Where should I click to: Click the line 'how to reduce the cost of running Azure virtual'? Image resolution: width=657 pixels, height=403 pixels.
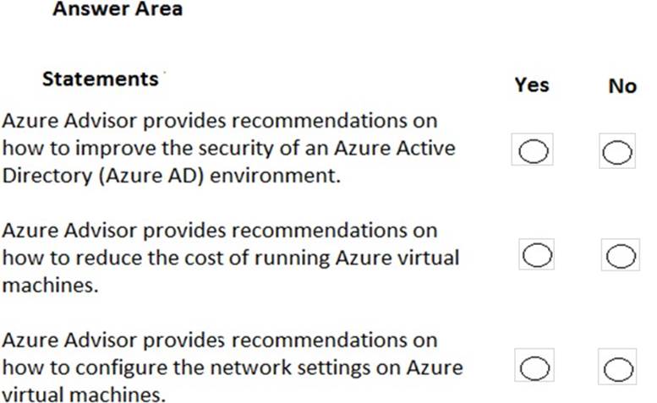[230, 258]
